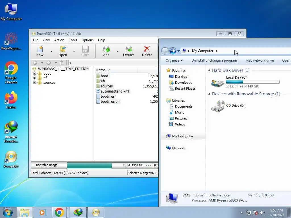Click the Explorer Back button
This screenshot has width=291, height=218.
coord(165,51)
